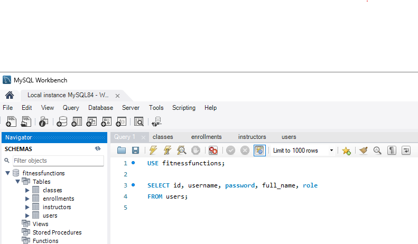Viewport: 418px width, 244px height.
Task: Close Local instance MySQL84 connection tab
Action: [117, 96]
